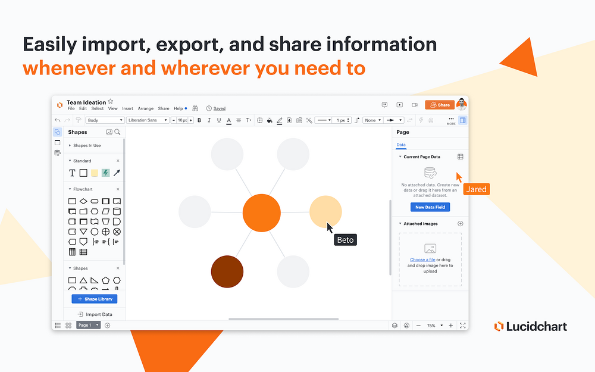The height and width of the screenshot is (372, 595).
Task: Open the text options T dropdown
Action: [249, 120]
